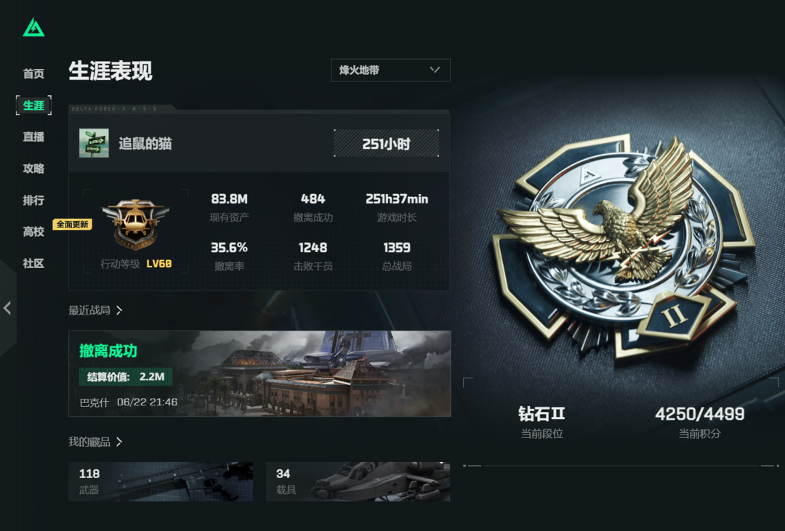Open 直播 in the sidebar
The width and height of the screenshot is (785, 531).
33,137
